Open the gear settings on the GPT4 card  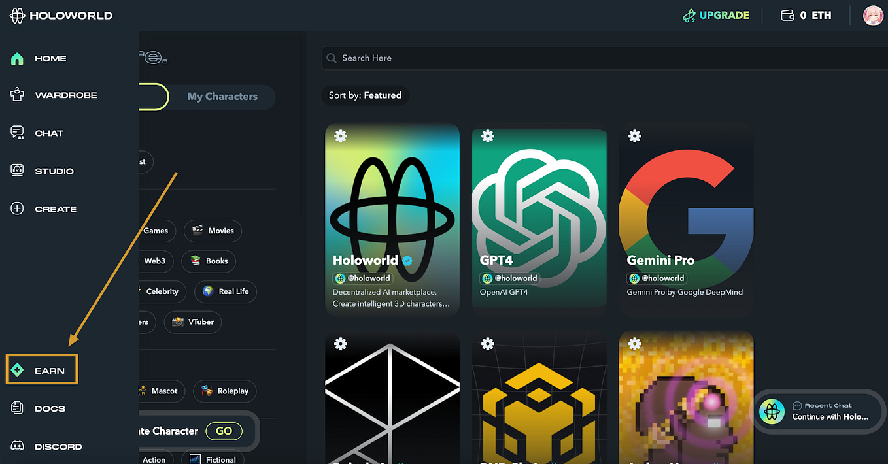point(487,136)
